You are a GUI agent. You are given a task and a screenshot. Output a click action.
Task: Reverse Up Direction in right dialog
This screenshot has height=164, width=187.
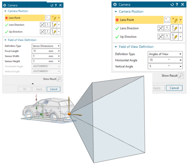click(x=161, y=37)
